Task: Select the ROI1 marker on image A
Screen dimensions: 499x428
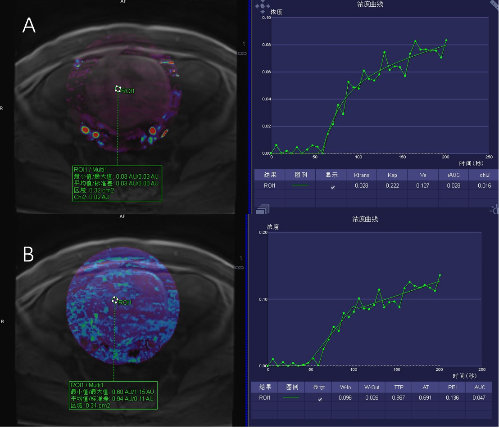Action: tap(118, 89)
